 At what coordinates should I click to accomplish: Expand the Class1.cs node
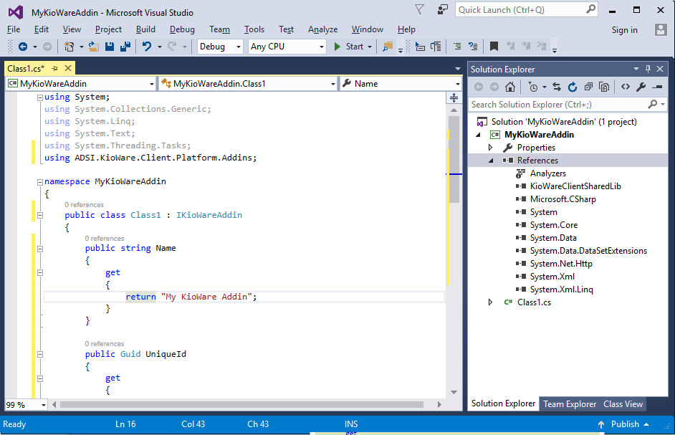(490, 302)
